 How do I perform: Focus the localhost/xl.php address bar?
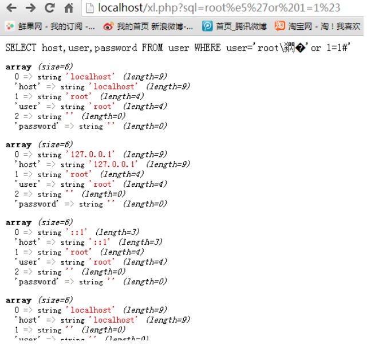222,8
